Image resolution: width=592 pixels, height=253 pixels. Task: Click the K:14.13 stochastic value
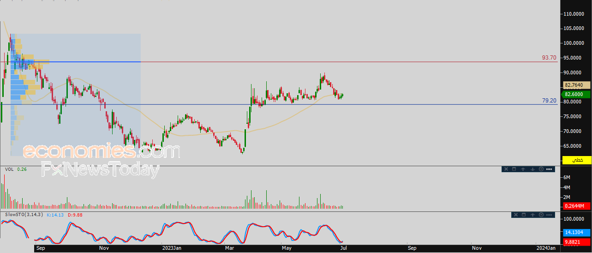(55, 215)
